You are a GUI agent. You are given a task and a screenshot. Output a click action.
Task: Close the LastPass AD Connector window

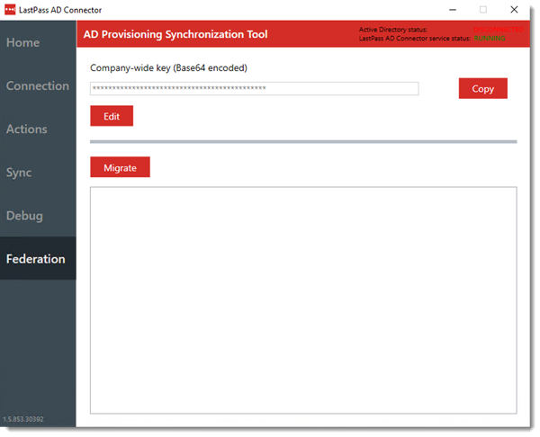point(514,10)
